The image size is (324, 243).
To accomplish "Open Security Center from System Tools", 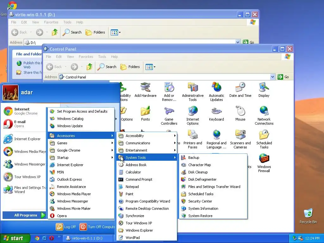I will [x=213, y=201].
